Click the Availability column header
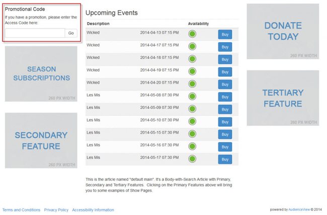This screenshot has height=215, width=327. click(x=198, y=24)
